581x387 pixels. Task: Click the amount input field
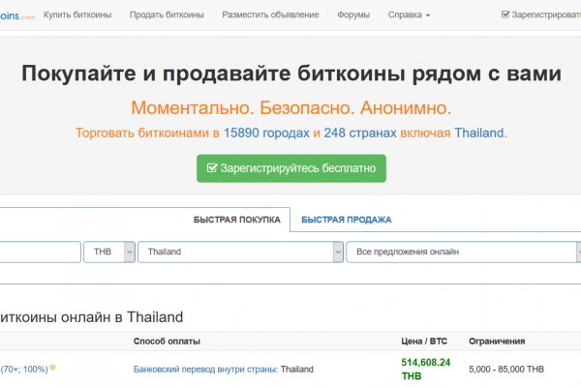[x=39, y=252]
